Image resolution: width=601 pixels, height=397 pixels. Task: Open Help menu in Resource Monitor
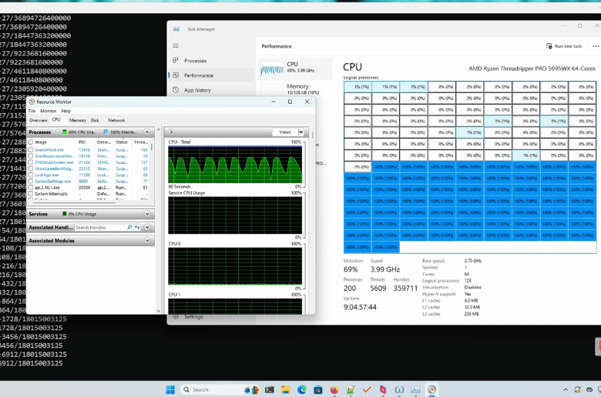tap(66, 111)
